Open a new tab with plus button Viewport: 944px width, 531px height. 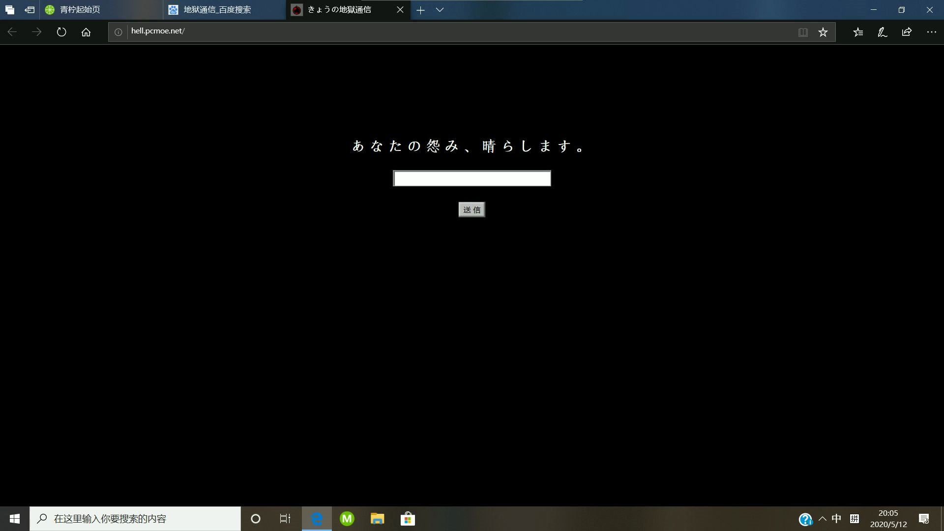pos(420,10)
